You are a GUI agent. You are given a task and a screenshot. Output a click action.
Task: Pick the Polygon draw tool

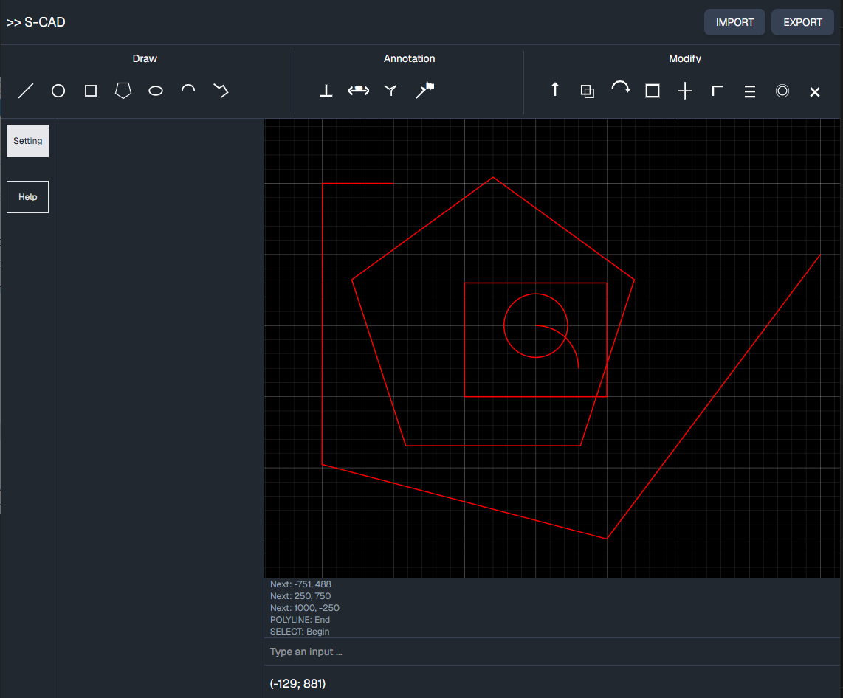coord(123,91)
